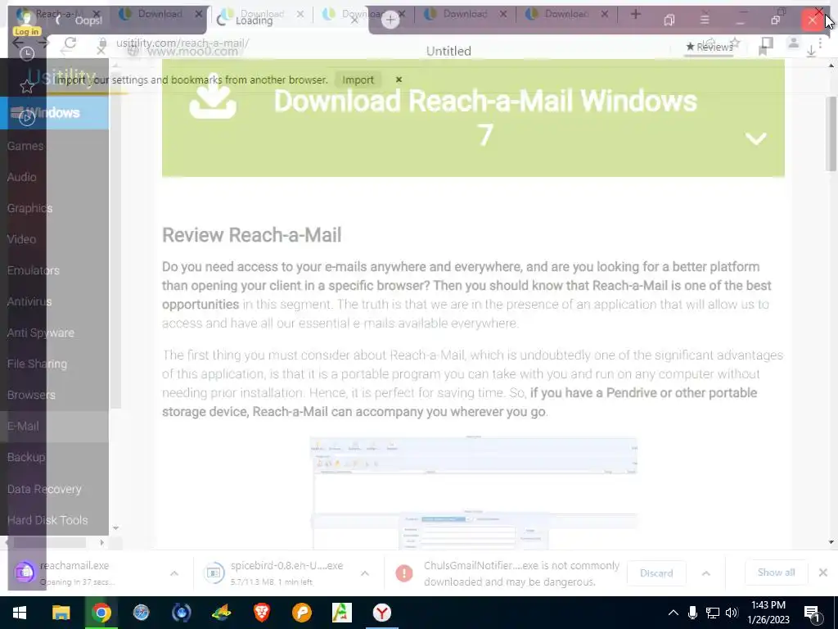Click the yellow Log in button
Viewport: 838px width, 629px height.
coord(27,32)
